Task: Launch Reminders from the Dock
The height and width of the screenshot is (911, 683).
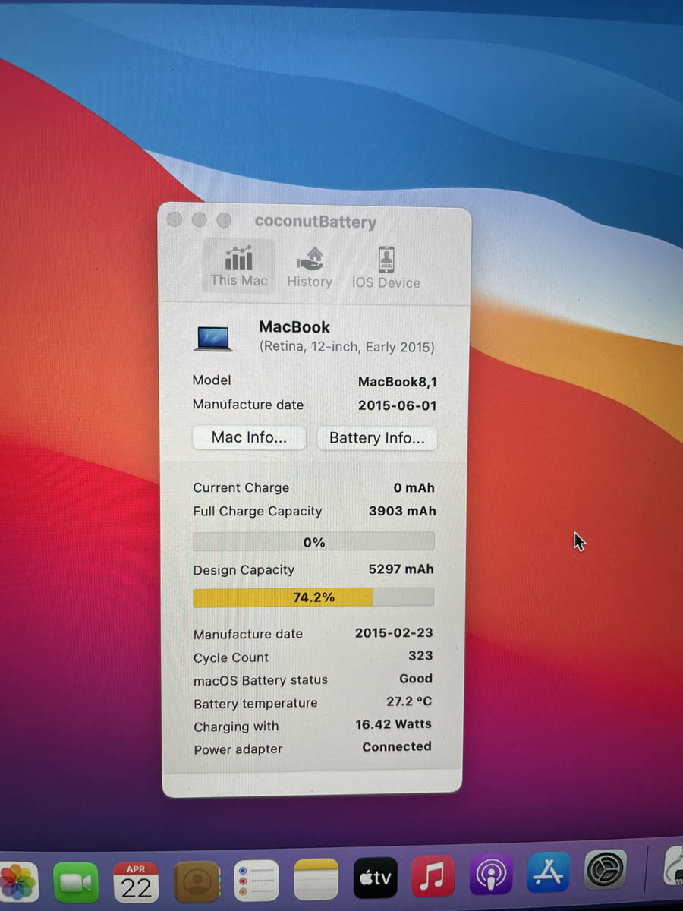Action: [x=256, y=881]
